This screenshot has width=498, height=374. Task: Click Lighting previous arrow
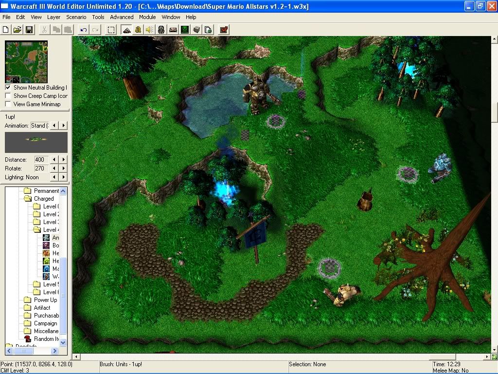coord(54,177)
